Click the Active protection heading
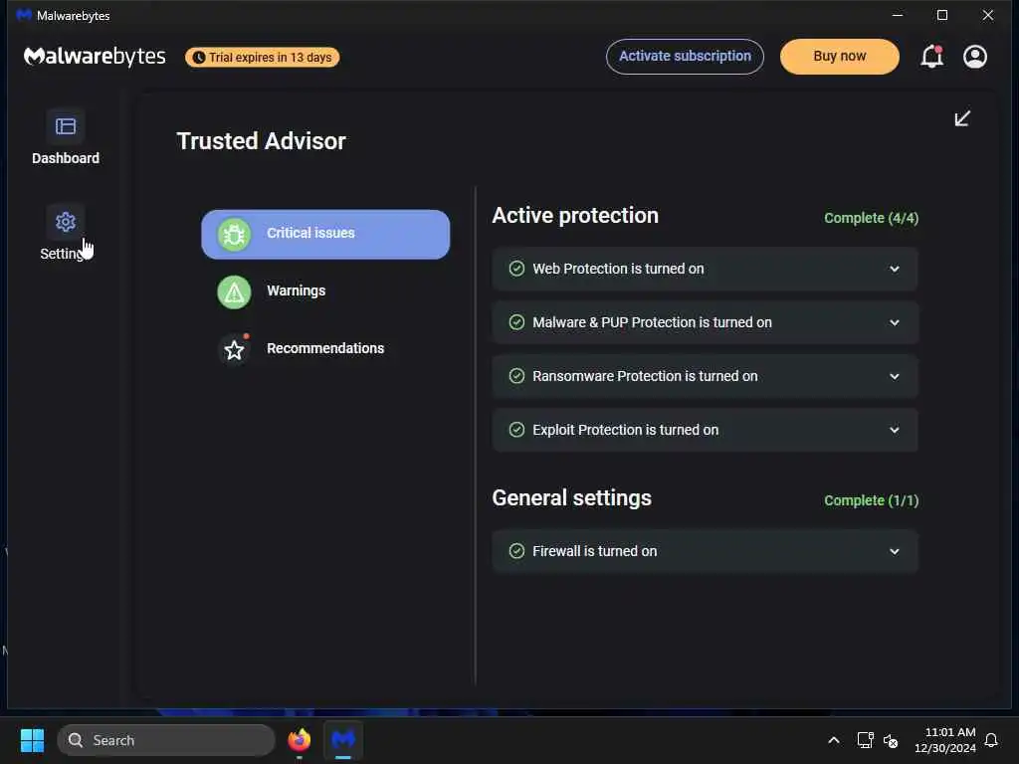 pyautogui.click(x=575, y=215)
